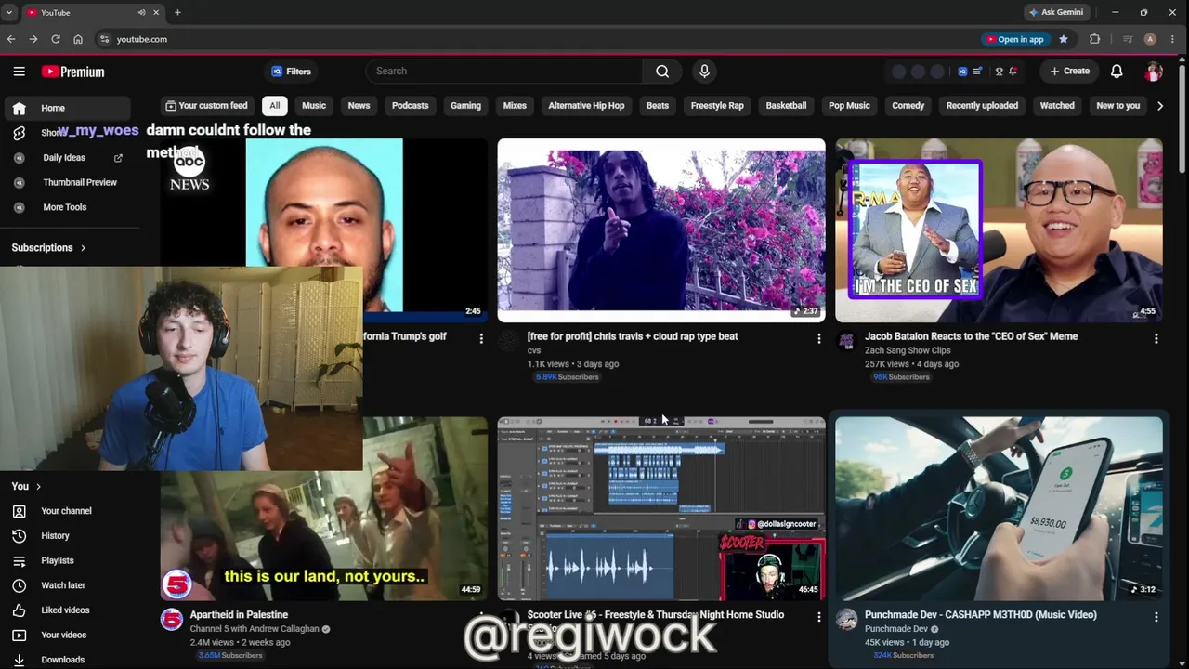1189x669 pixels.
Task: Go back to the previous page
Action: [x=11, y=39]
